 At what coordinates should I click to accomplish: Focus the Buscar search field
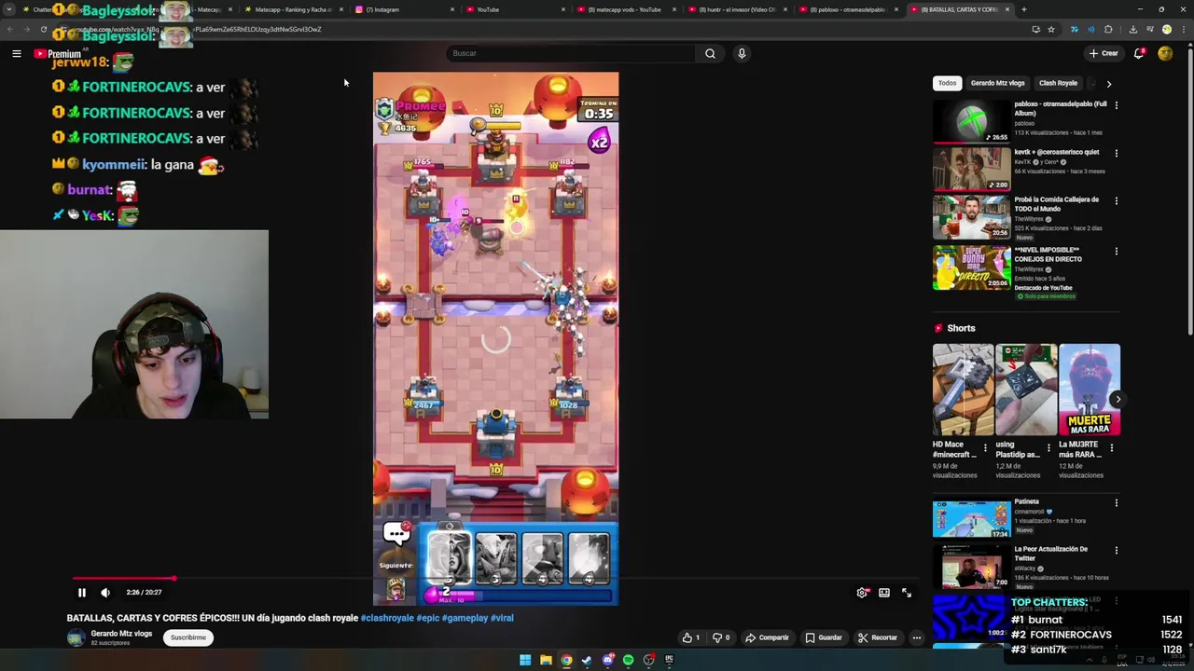pyautogui.click(x=571, y=53)
